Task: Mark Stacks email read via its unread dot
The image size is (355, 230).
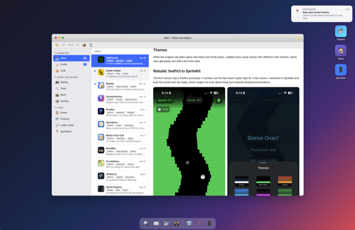Action: coord(95,84)
